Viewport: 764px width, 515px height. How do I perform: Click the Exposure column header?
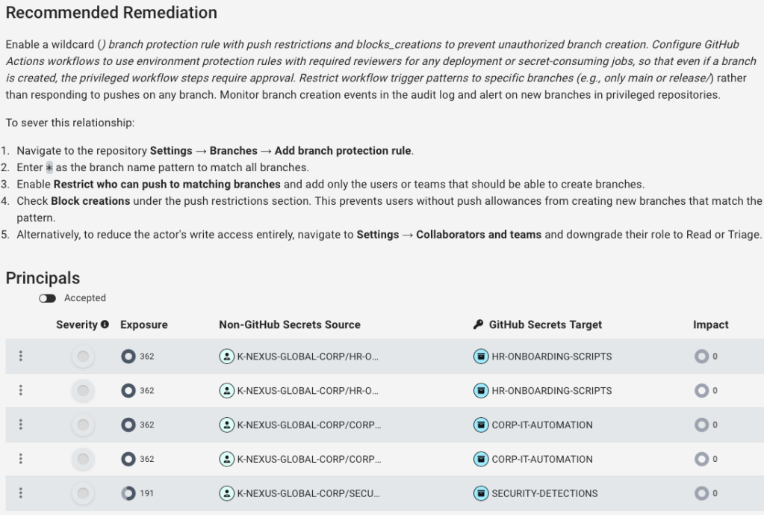(x=143, y=325)
